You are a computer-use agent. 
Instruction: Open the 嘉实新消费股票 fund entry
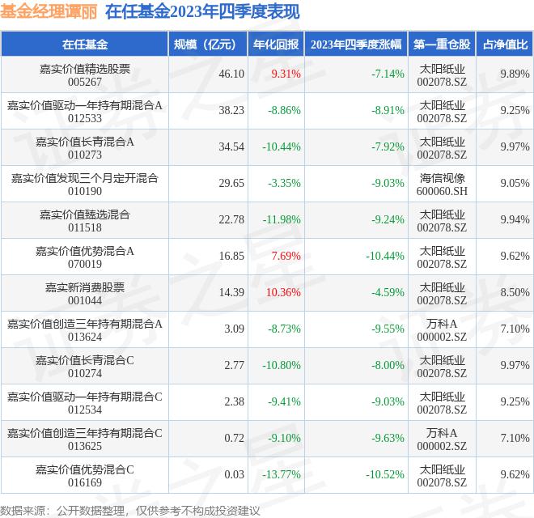click(84, 287)
